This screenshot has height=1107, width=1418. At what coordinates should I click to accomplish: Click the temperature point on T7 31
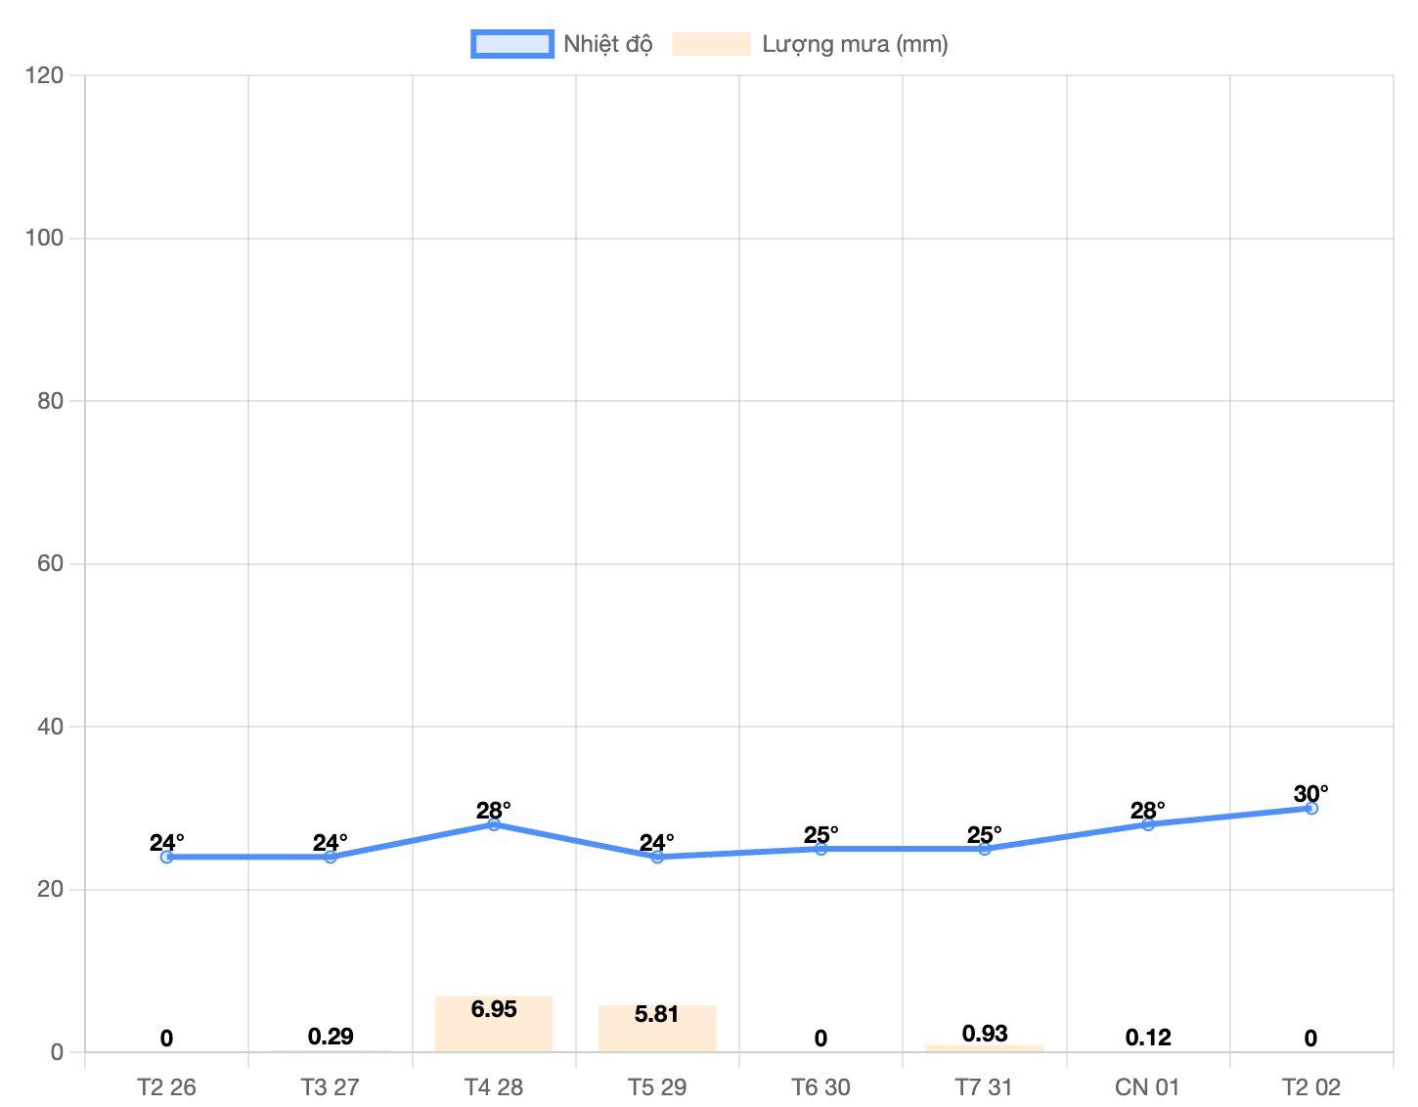984,849
